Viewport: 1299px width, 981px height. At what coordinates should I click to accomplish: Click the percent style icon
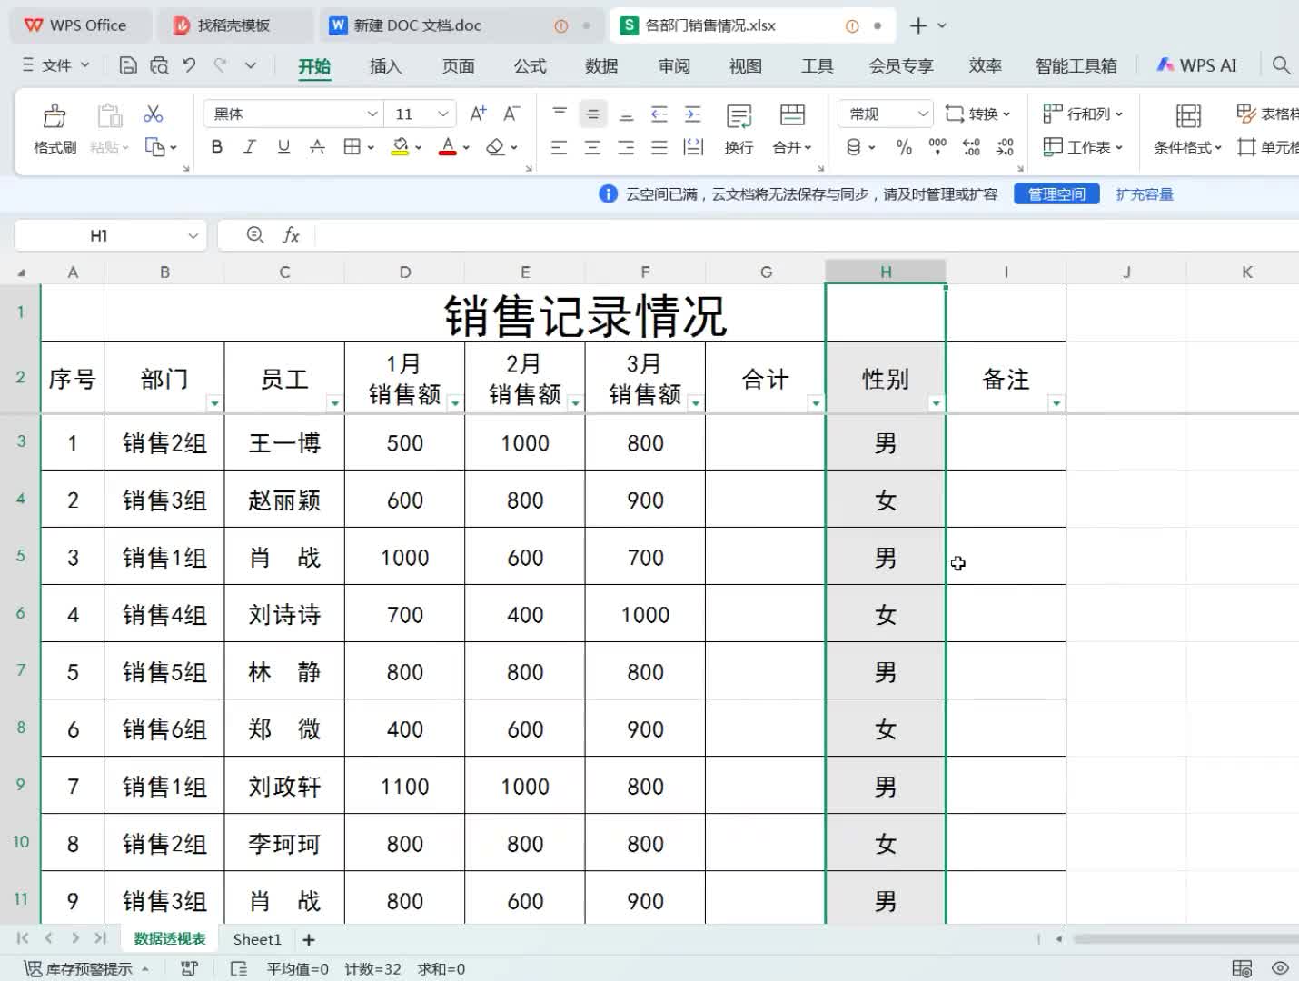(x=904, y=147)
